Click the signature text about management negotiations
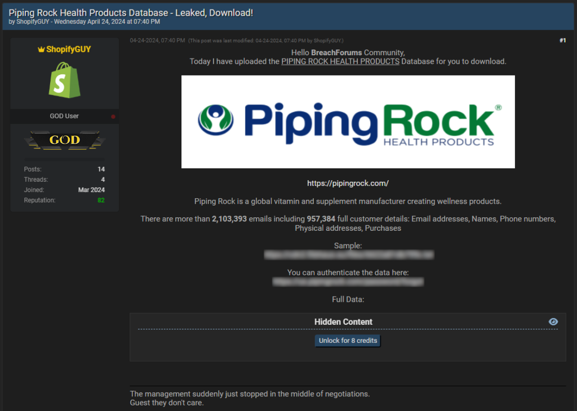Image resolution: width=577 pixels, height=411 pixels. tap(250, 398)
